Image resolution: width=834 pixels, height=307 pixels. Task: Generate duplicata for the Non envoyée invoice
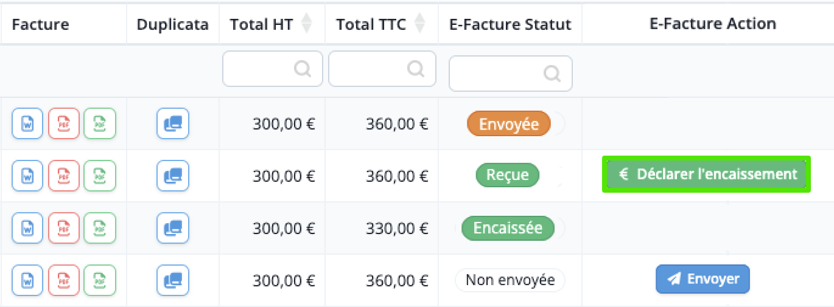click(x=173, y=280)
